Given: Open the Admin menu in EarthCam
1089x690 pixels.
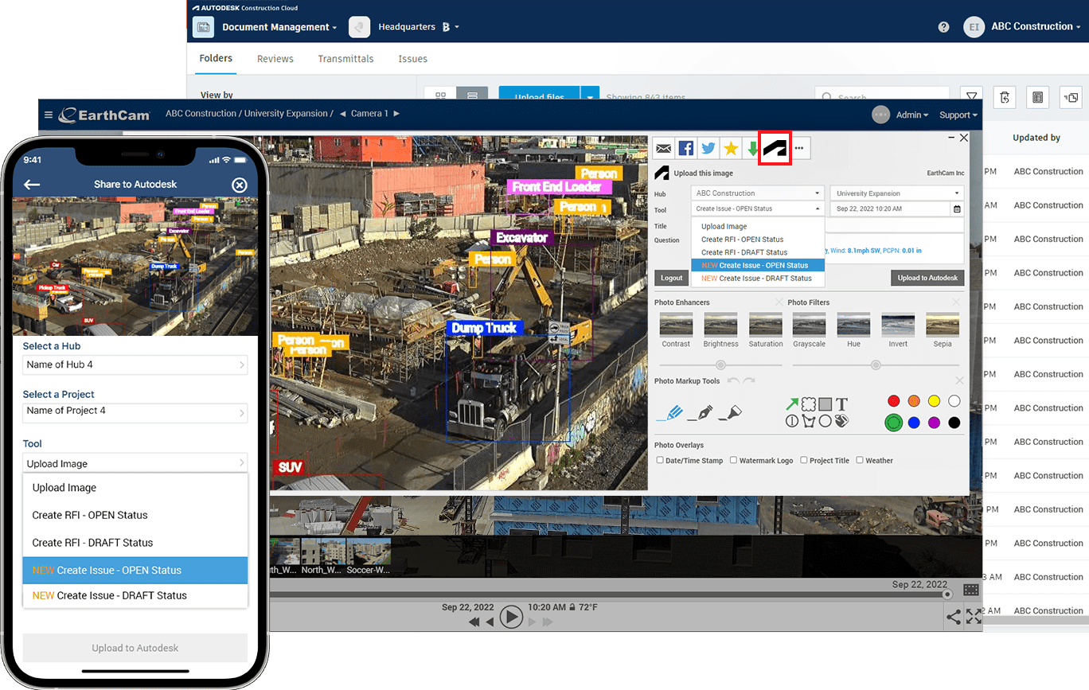Looking at the screenshot, I should pos(910,115).
